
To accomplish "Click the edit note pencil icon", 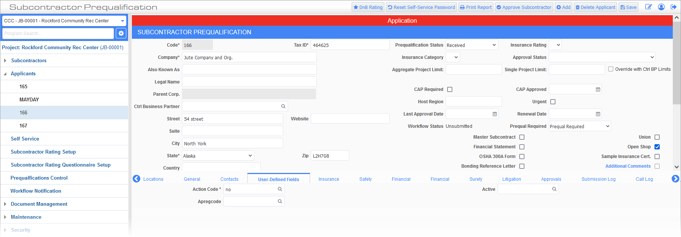I will point(649,7).
